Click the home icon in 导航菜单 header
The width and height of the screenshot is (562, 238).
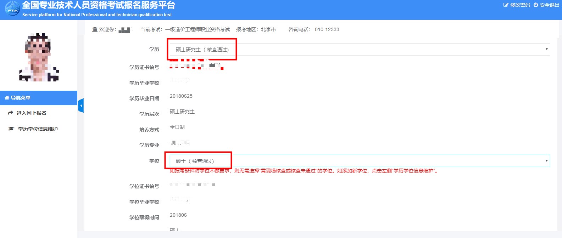[7, 98]
